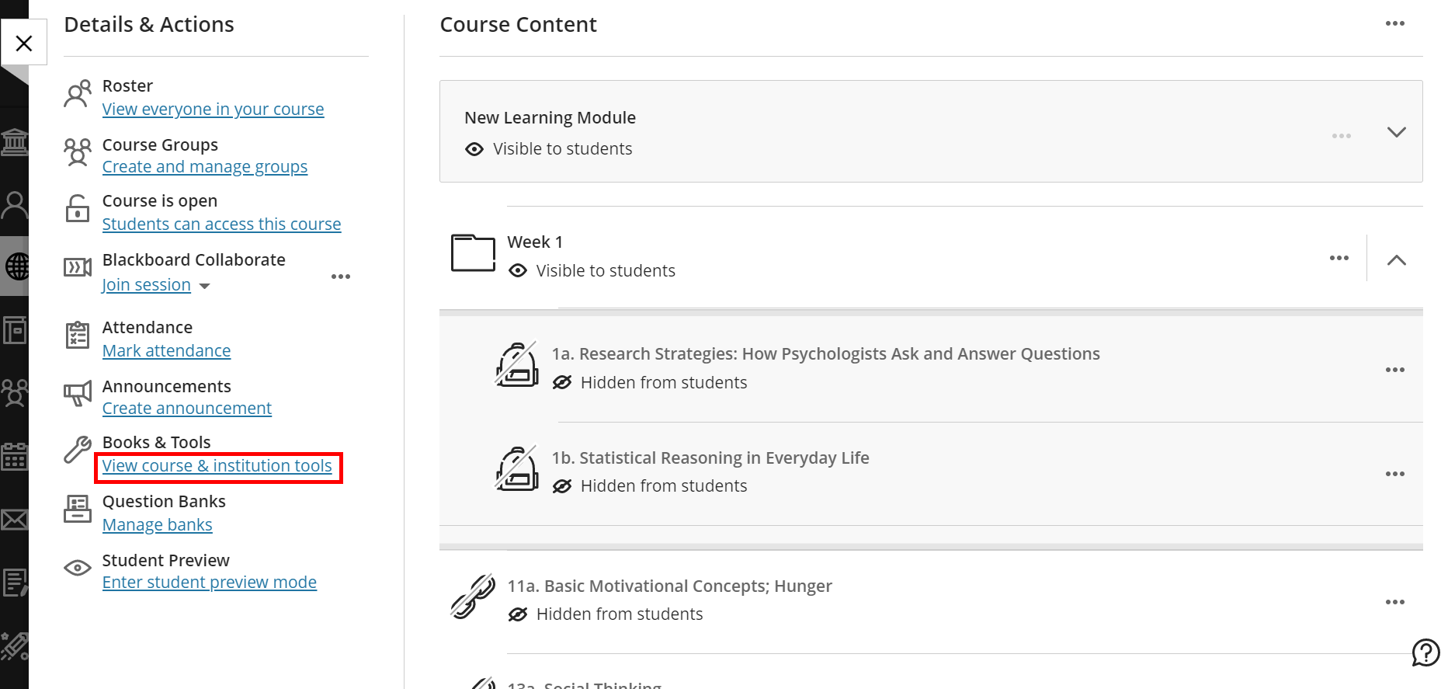This screenshot has width=1448, height=689.
Task: Open the Course Content options menu
Action: pyautogui.click(x=1395, y=23)
